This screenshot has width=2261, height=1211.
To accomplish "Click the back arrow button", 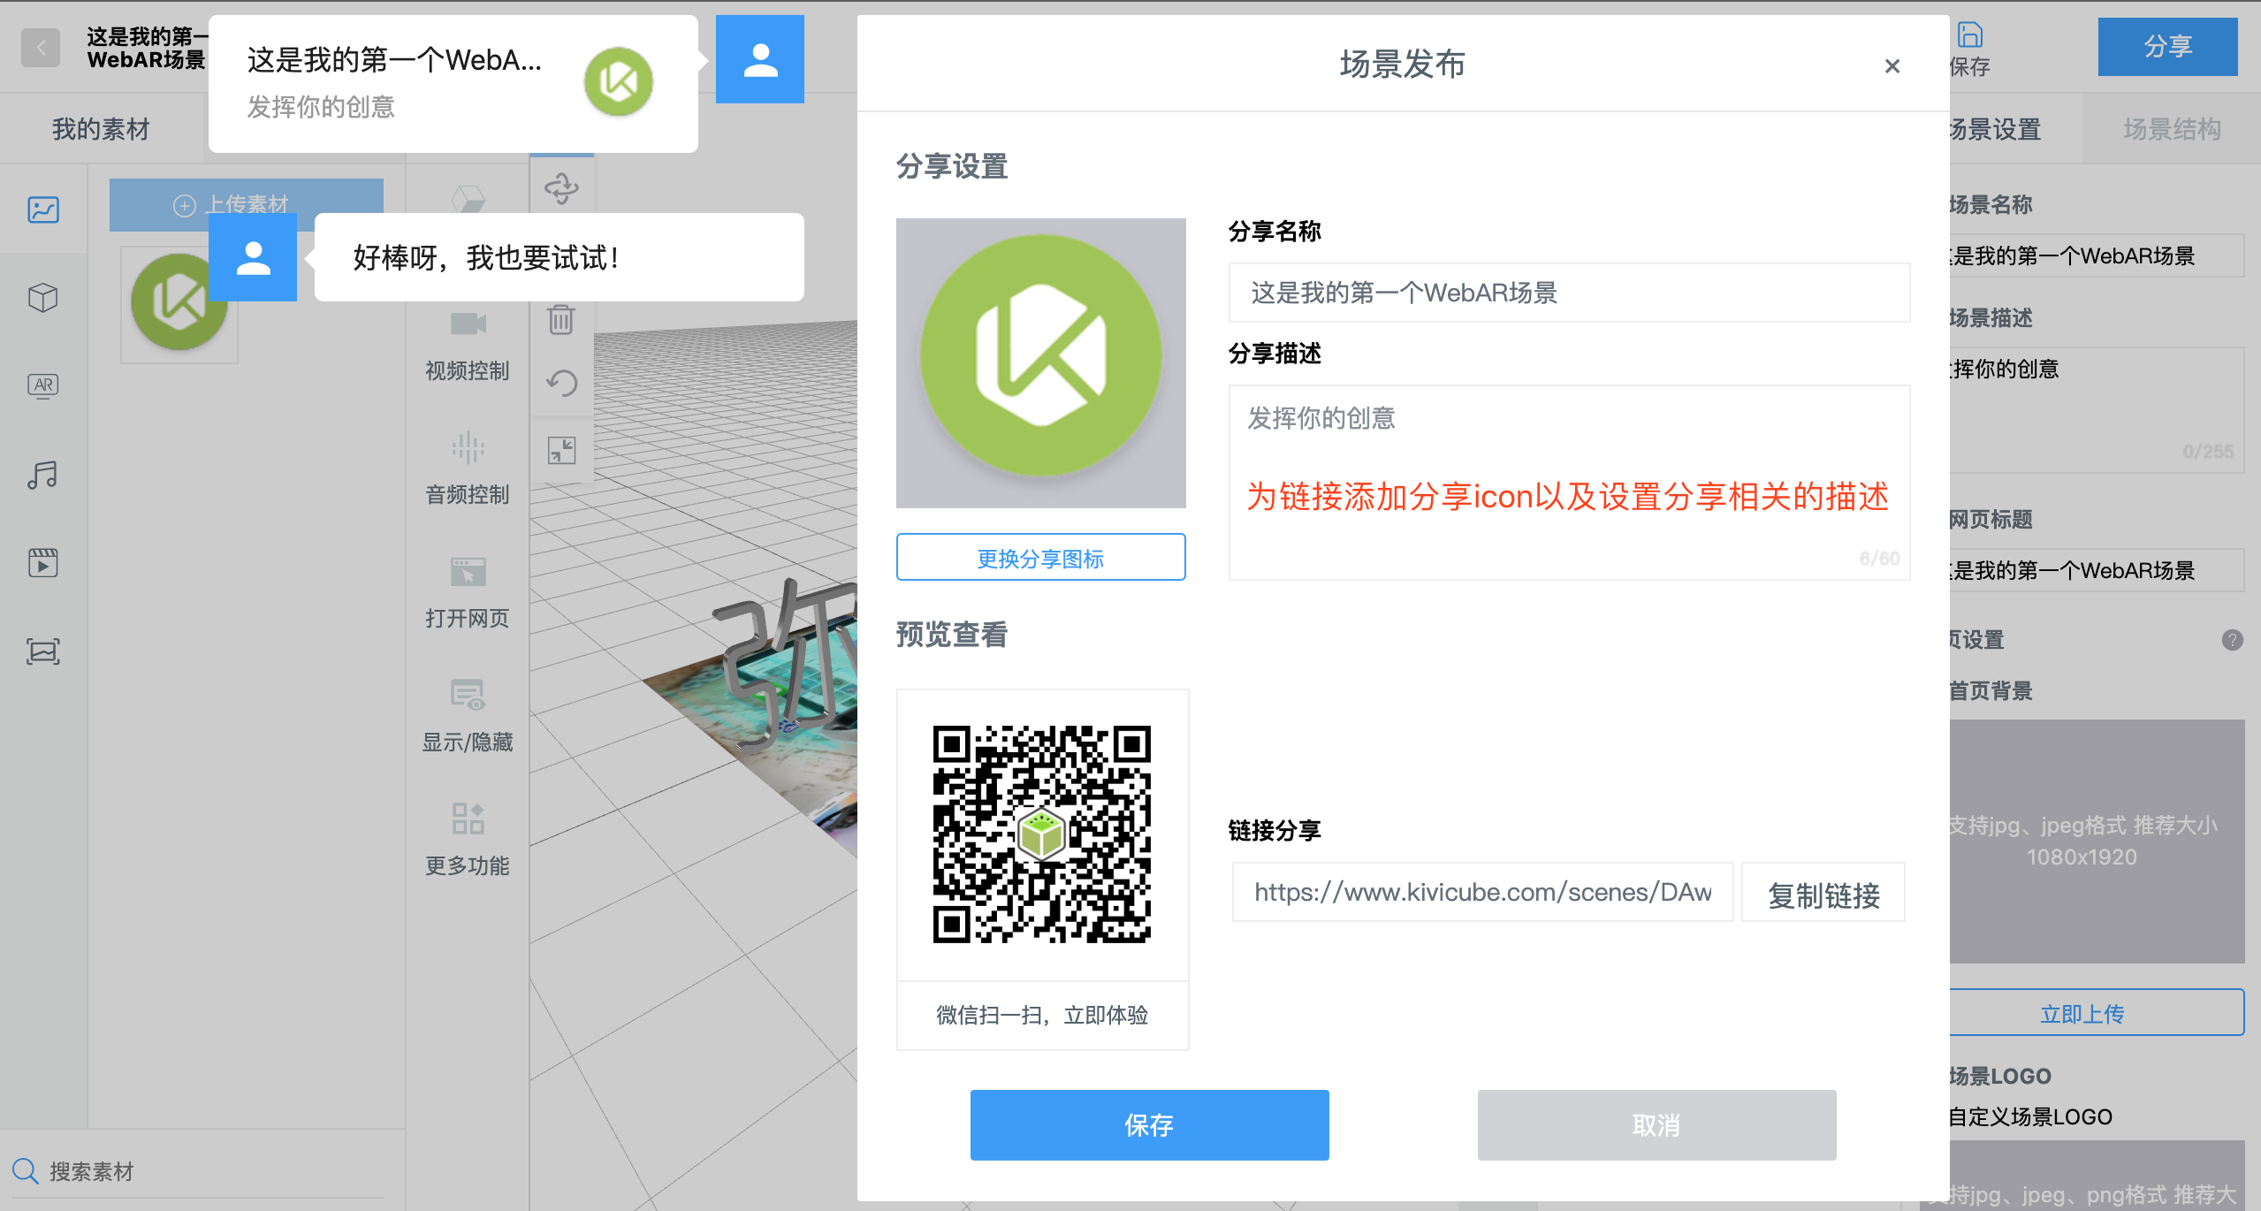I will (41, 48).
